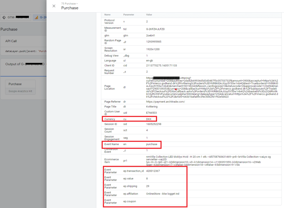Click the Custom User ID value E766503
The height and width of the screenshot is (208, 284).
point(151,113)
